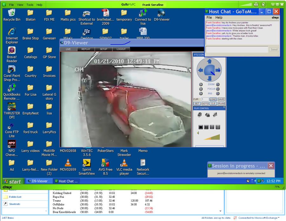Open the PokerStars desktop shortcut
This screenshot has width=286, height=221.
[x=105, y=151]
